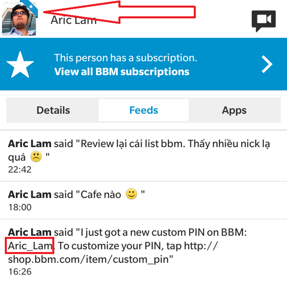Tap the white subscription star icon
Viewport: 287px width, 283px height.
tap(20, 64)
